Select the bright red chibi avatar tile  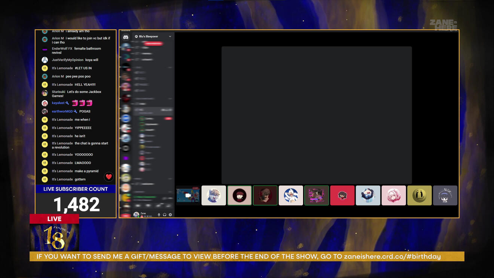coord(342,196)
